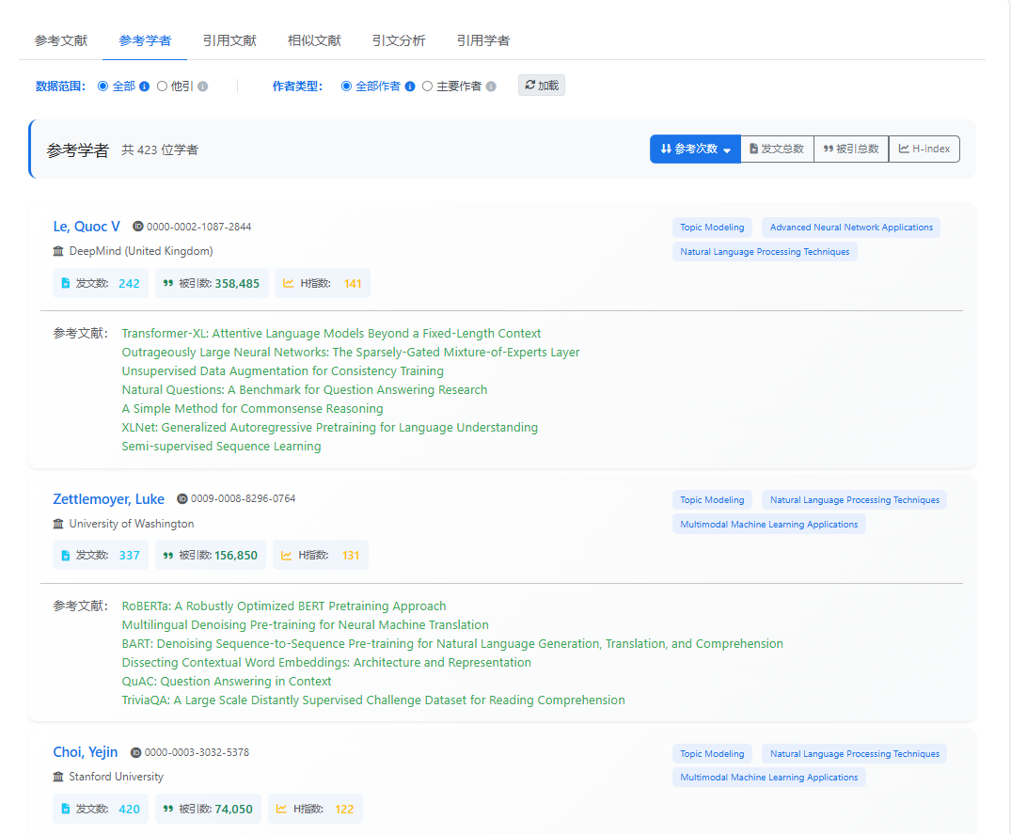Viewport: 1011px width, 834px height.
Task: Click the 发文数 document icon on Zettlemoyer's card
Action: [66, 555]
